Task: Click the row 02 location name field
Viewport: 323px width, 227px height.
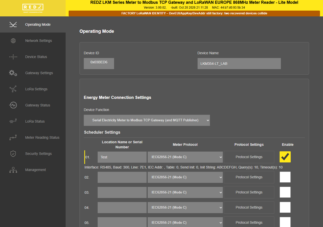Action: point(122,177)
